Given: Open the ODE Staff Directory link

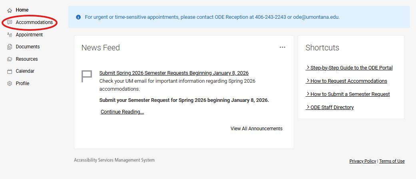Looking at the screenshot, I should point(330,107).
